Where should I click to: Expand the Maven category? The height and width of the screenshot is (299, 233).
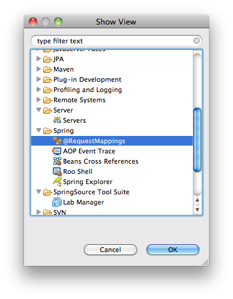click(x=38, y=69)
